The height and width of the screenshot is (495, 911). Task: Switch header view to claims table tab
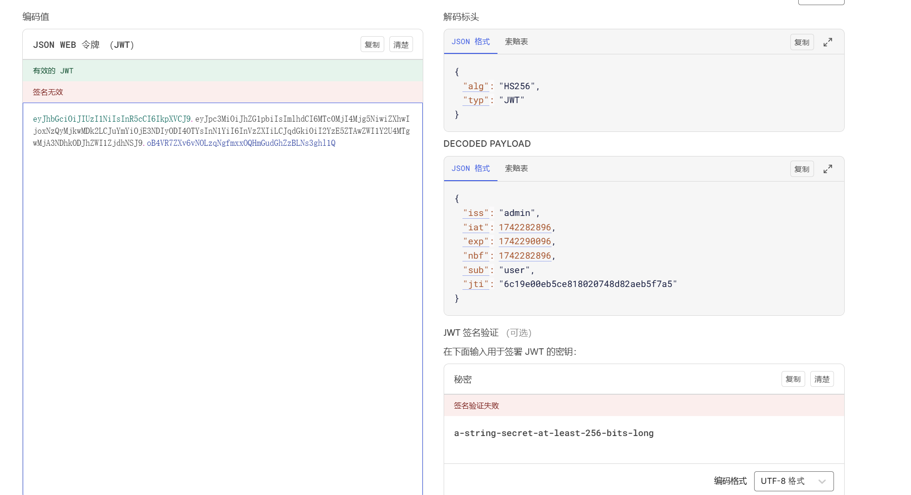point(517,42)
